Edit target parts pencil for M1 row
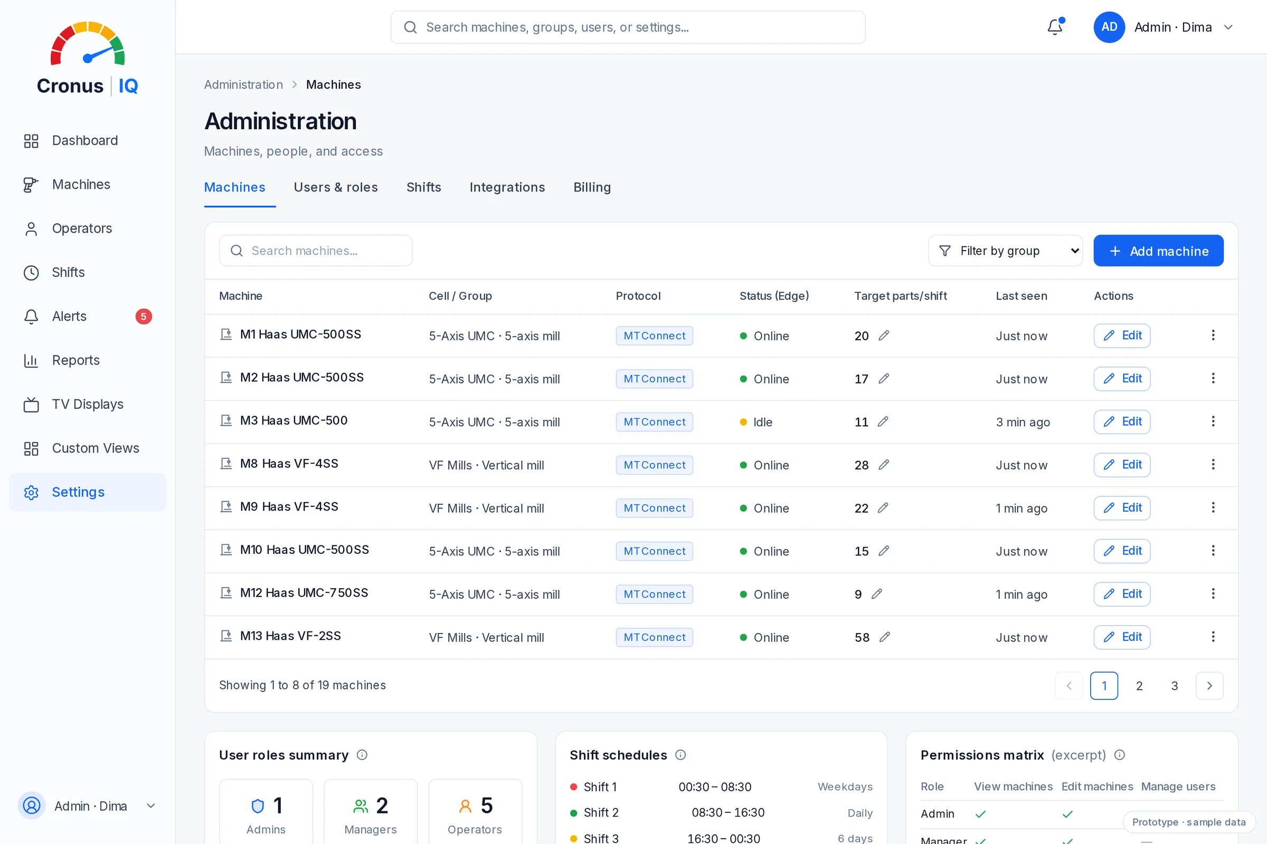The width and height of the screenshot is (1267, 844). click(x=883, y=335)
